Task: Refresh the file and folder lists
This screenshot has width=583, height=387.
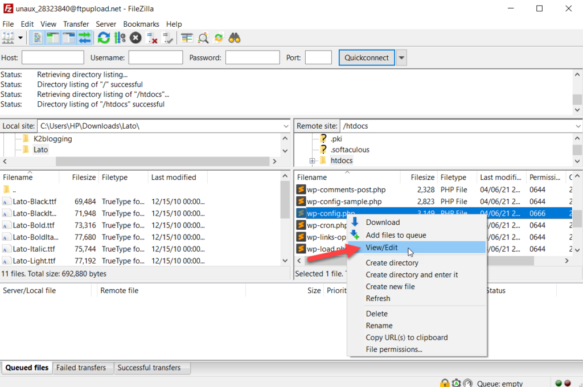Action: tap(104, 38)
